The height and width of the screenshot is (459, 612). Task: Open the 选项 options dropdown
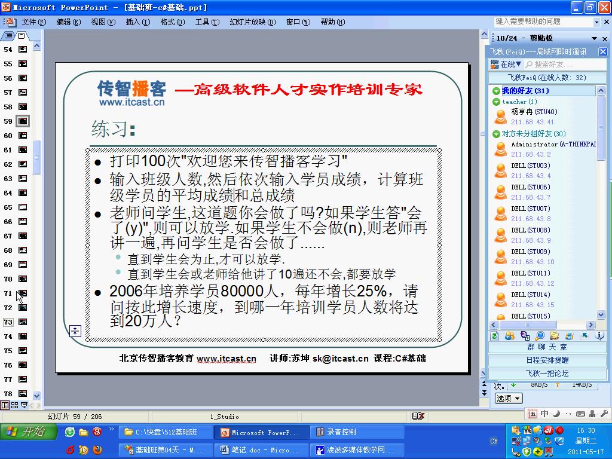click(x=508, y=398)
